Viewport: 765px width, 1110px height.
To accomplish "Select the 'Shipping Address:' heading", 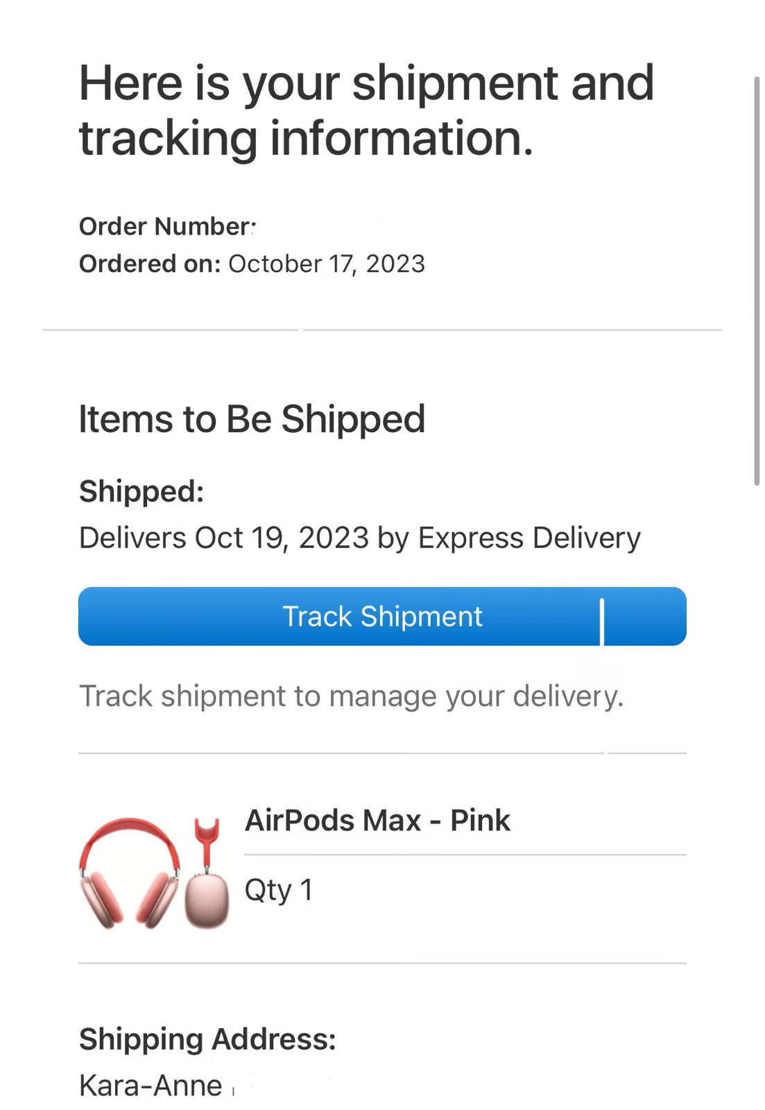I will click(206, 1039).
